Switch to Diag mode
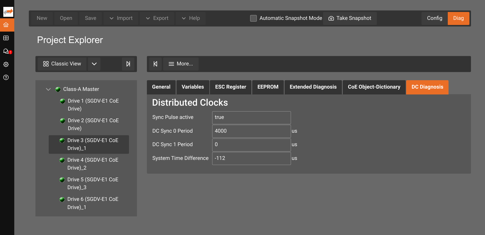485x235 pixels. [x=458, y=18]
